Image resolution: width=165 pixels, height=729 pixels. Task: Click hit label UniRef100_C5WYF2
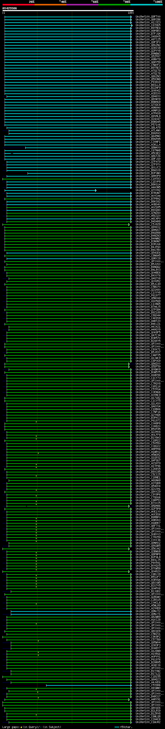click(x=148, y=65)
